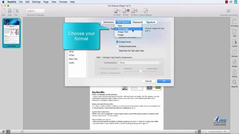The width and height of the screenshot is (239, 134).
Task: Select the iris-finance page thumbnail
Action: (12, 33)
